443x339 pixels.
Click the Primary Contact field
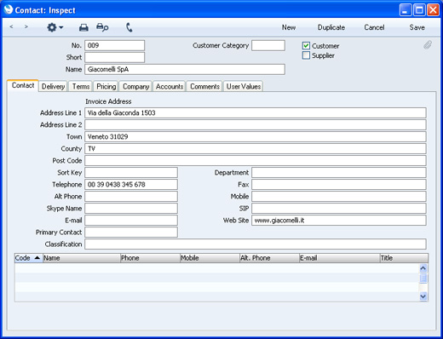(131, 232)
